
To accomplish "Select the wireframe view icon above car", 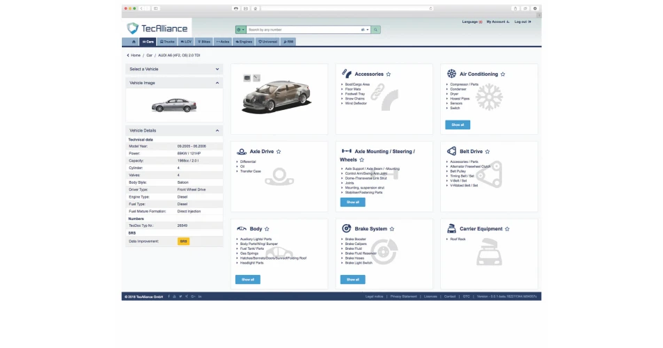I will coord(257,78).
